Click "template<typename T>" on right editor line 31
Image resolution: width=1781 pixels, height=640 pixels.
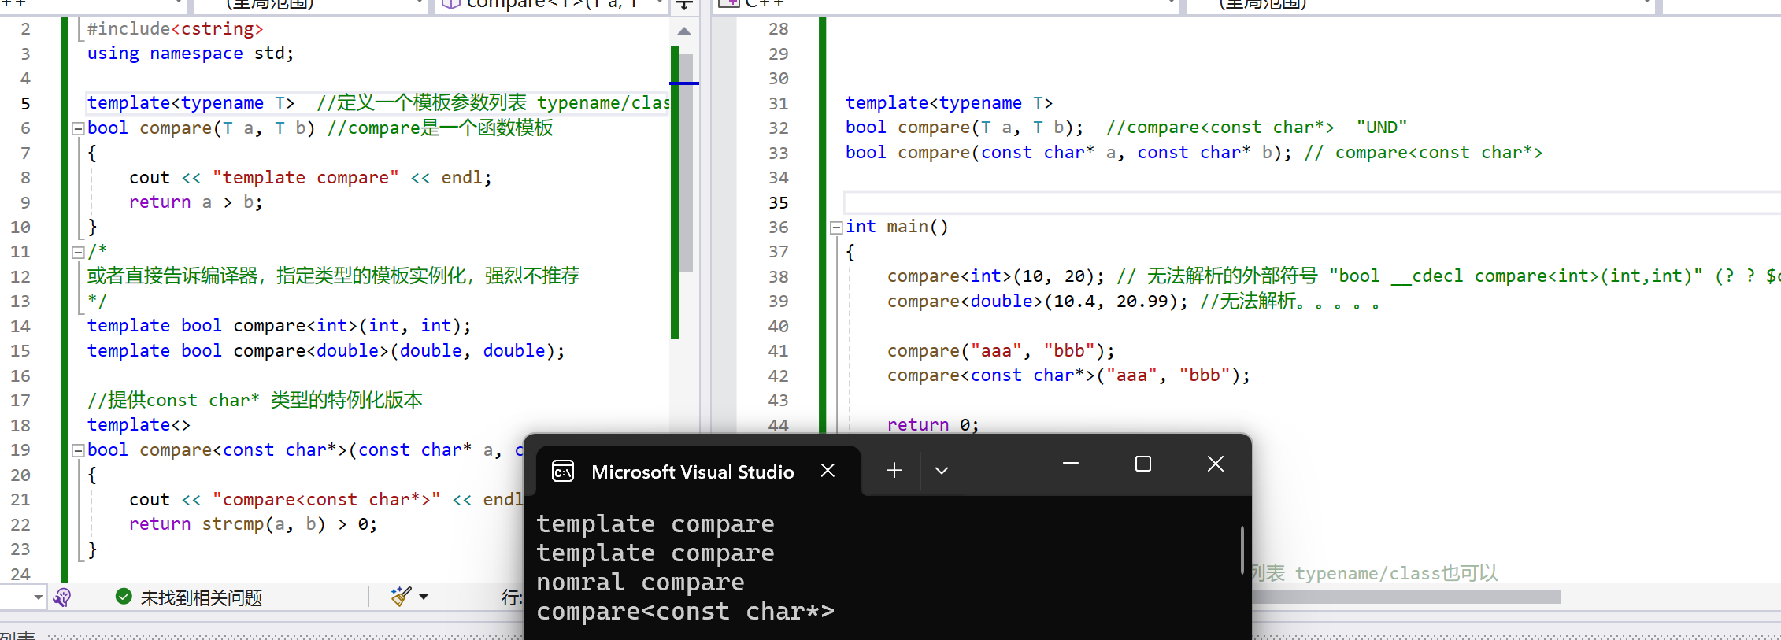[x=949, y=103]
